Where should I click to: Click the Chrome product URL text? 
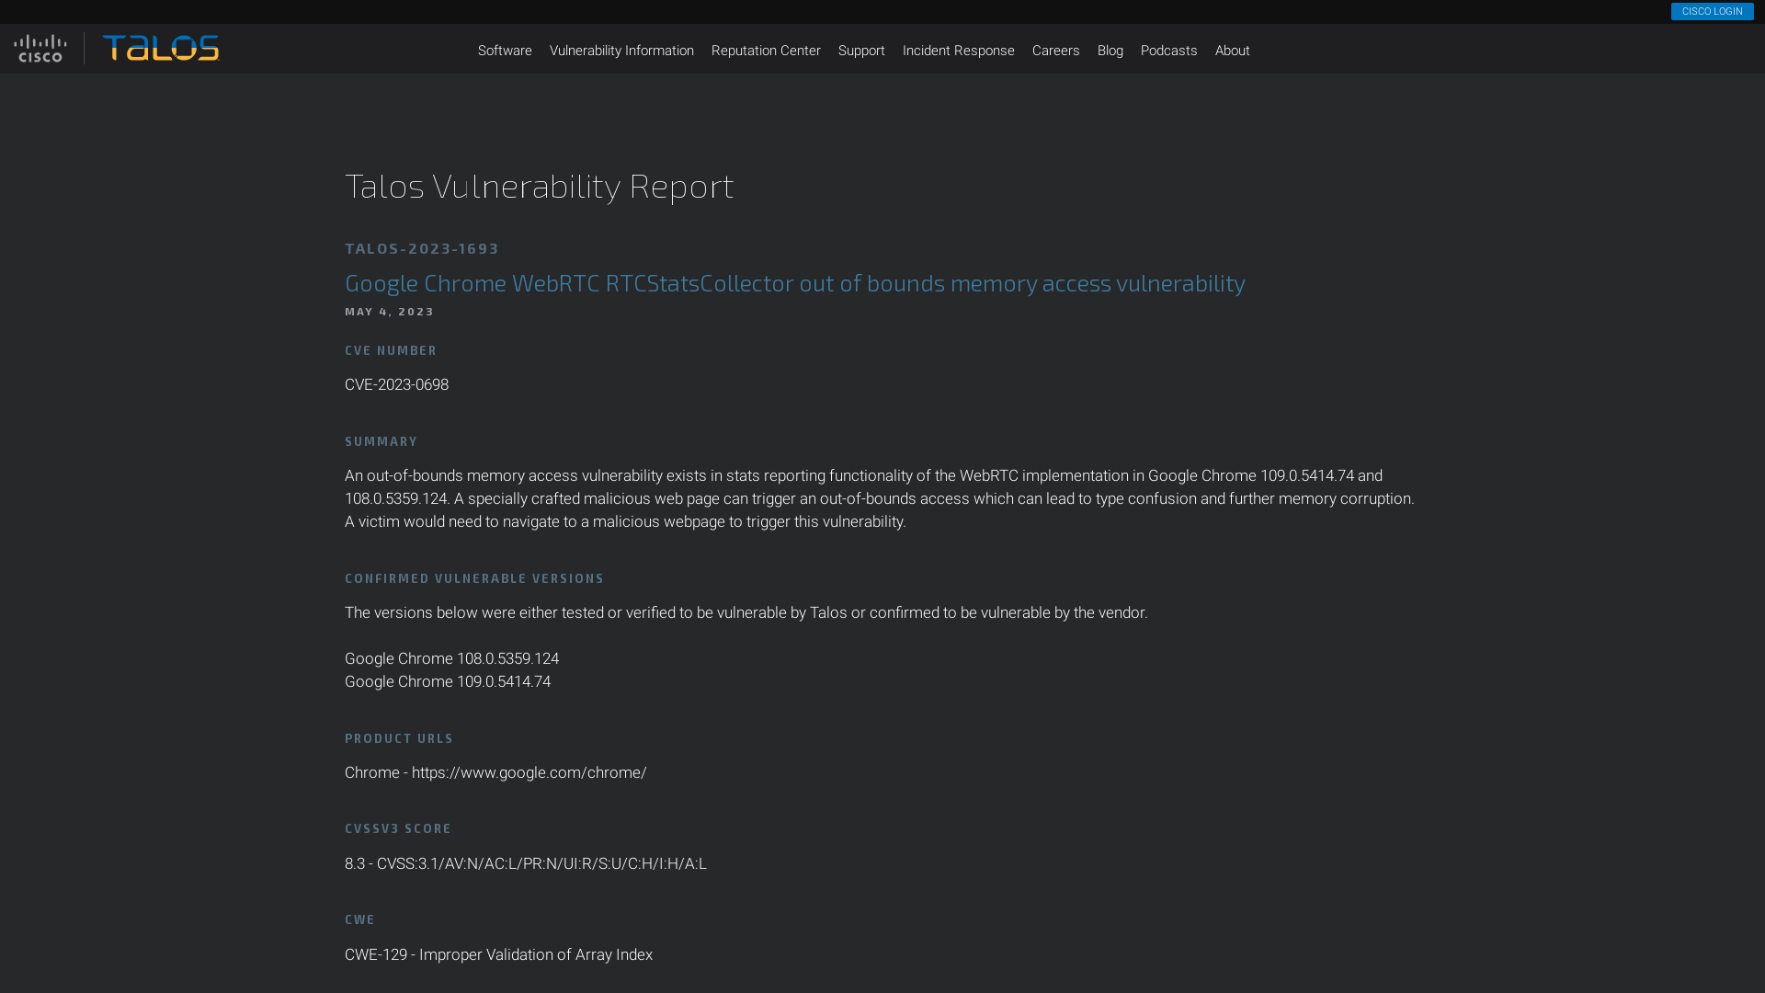click(x=495, y=772)
